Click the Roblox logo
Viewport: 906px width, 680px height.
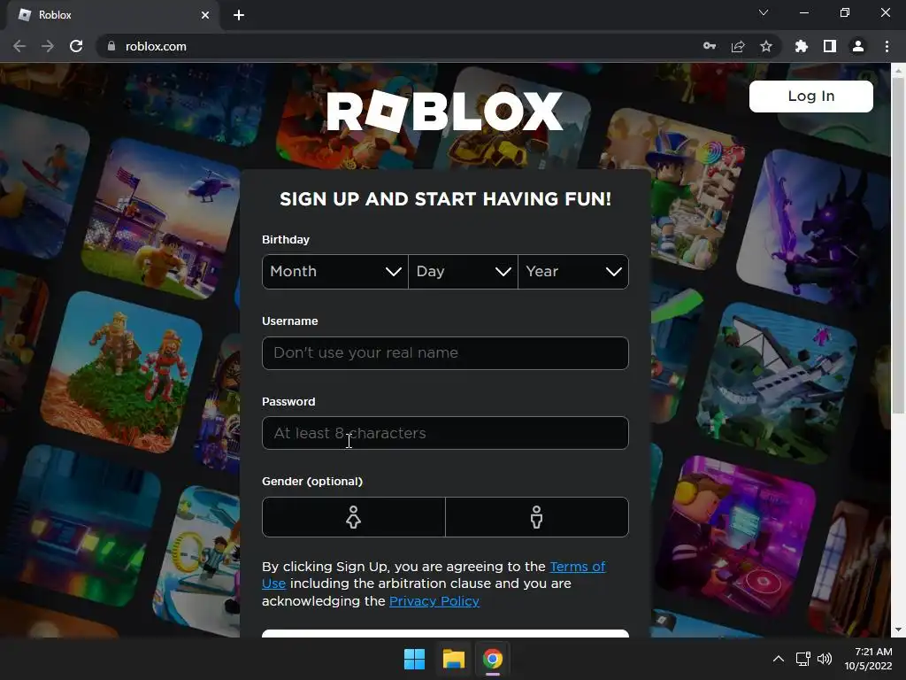point(444,111)
